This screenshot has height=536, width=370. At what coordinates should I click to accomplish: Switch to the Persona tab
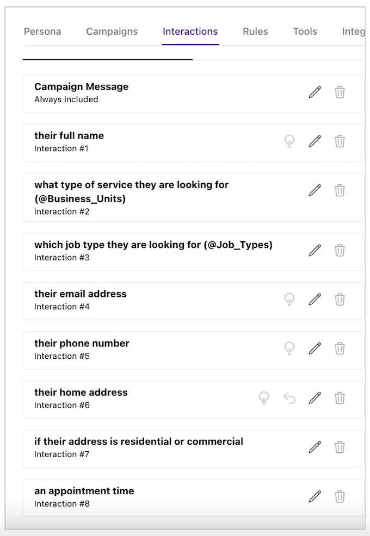click(42, 32)
